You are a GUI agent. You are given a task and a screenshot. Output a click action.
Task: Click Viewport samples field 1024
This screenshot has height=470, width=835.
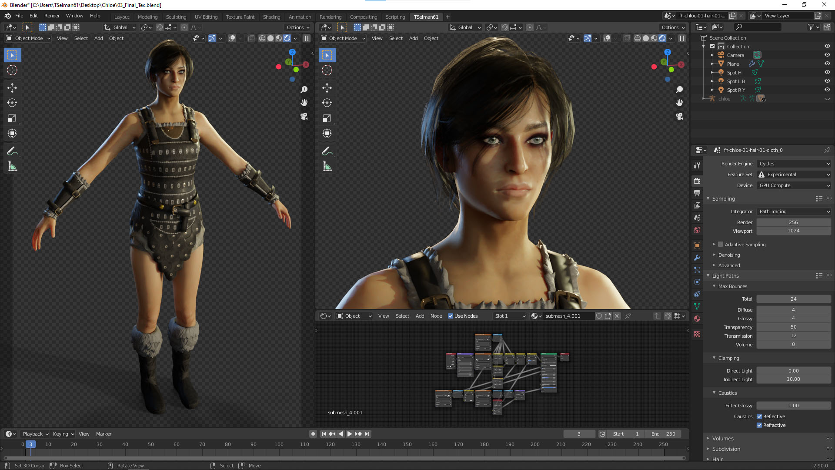(793, 231)
